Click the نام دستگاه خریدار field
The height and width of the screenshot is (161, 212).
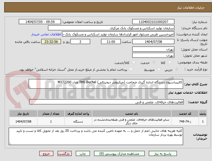[x=111, y=28]
